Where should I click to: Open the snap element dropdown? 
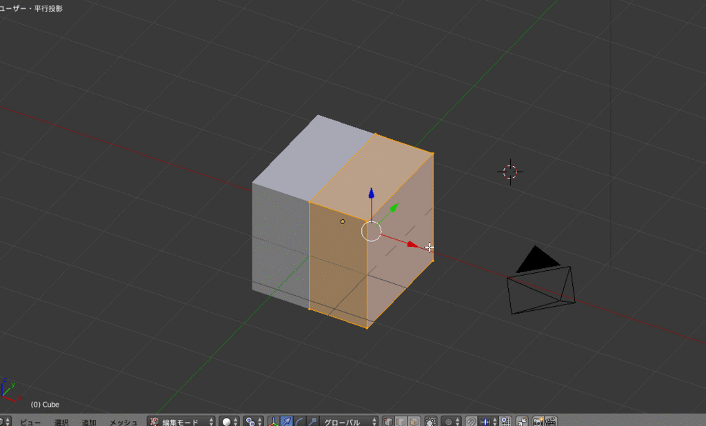pyautogui.click(x=489, y=422)
